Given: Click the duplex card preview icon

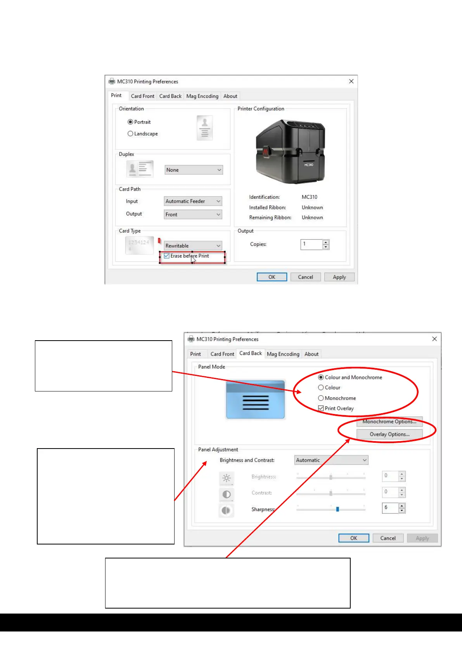Looking at the screenshot, I should click(x=140, y=169).
